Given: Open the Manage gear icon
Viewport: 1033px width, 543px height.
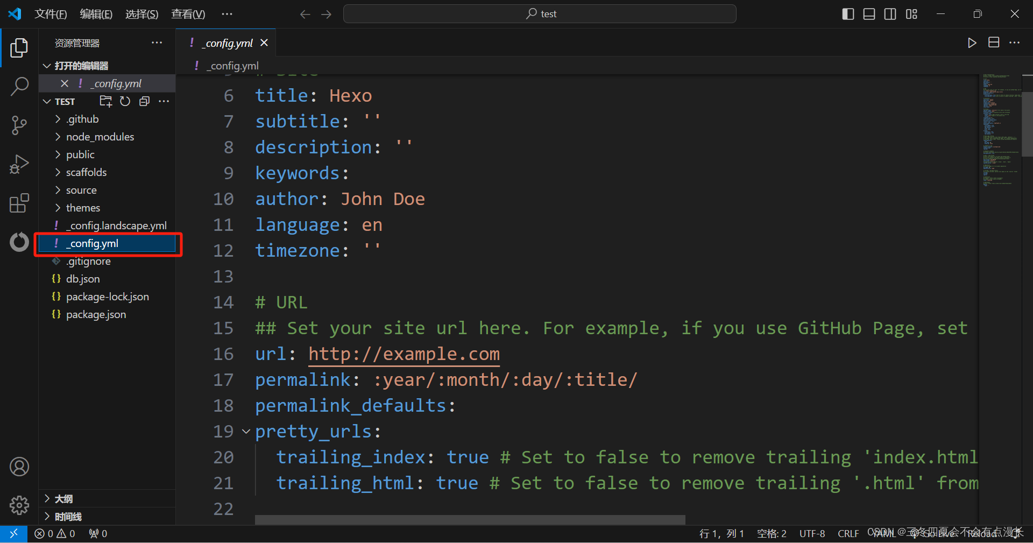Looking at the screenshot, I should [19, 505].
